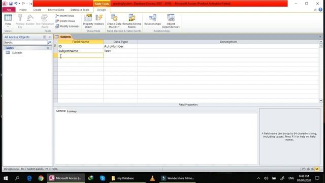Click the Description column header
The image size is (325, 183).
pos(228,42)
